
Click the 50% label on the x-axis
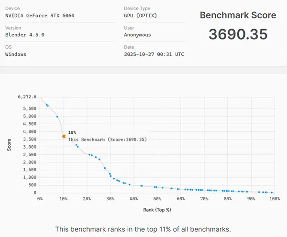click(157, 199)
